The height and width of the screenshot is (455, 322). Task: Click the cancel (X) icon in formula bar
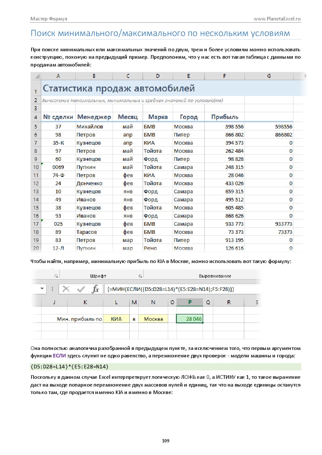(x=66, y=289)
